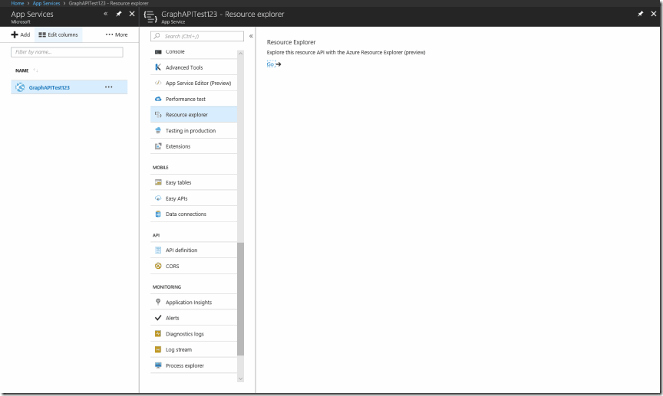Open the Advanced Tools menu item
663x396 pixels.
pyautogui.click(x=193, y=67)
